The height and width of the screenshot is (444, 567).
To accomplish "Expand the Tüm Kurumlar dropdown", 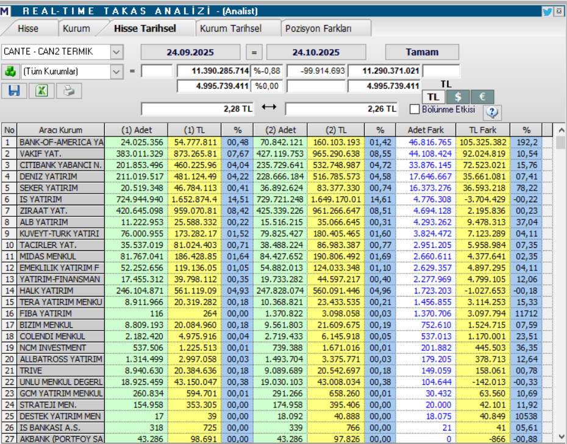I will (116, 71).
